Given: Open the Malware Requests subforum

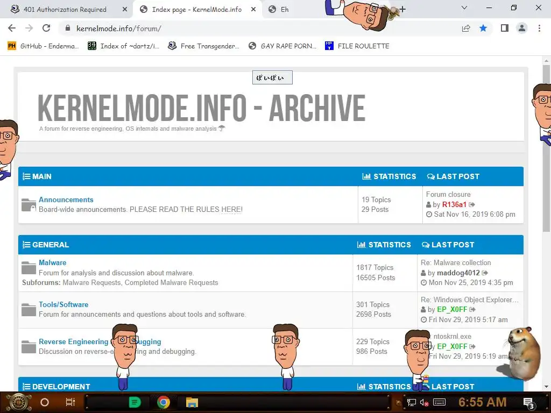Looking at the screenshot, I should [x=91, y=282].
